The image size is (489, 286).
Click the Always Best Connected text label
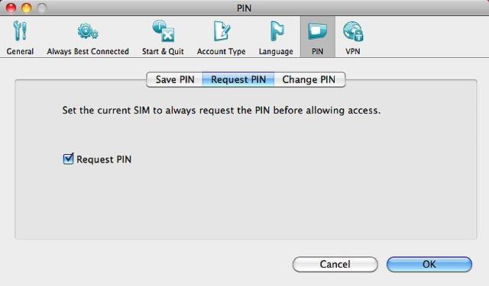(x=88, y=51)
